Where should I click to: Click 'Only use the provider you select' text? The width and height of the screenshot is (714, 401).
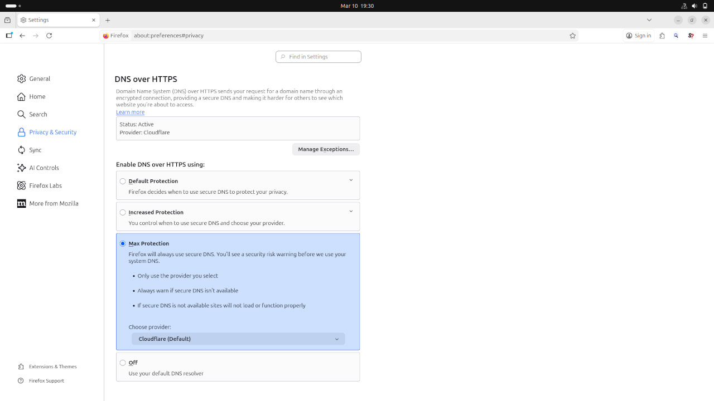coord(177,276)
